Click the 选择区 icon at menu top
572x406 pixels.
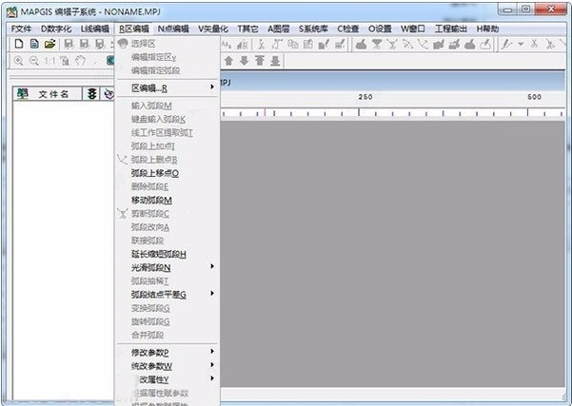pos(123,44)
